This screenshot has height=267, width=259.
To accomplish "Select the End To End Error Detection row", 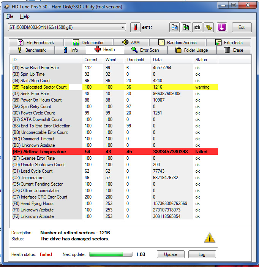I will point(115,126).
